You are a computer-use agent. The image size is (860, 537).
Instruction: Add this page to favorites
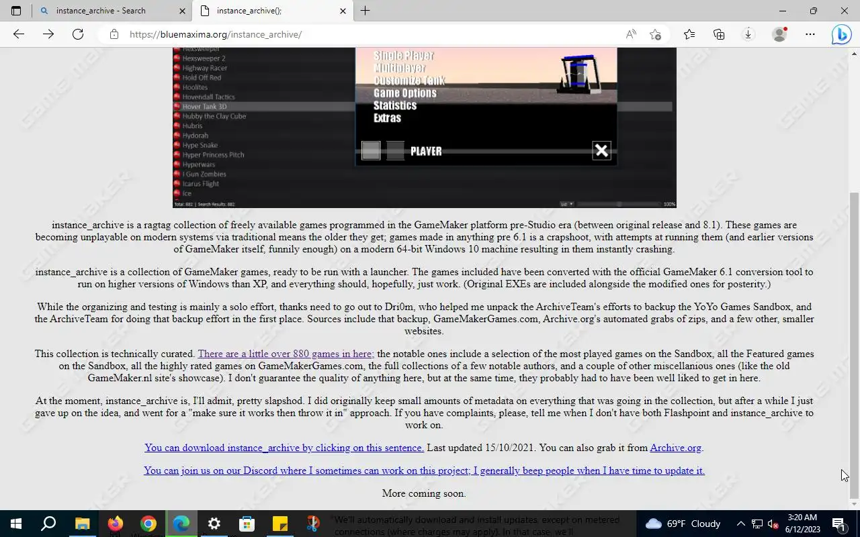click(656, 34)
